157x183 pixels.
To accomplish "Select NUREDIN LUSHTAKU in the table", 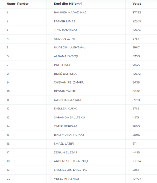I will (x=70, y=48).
